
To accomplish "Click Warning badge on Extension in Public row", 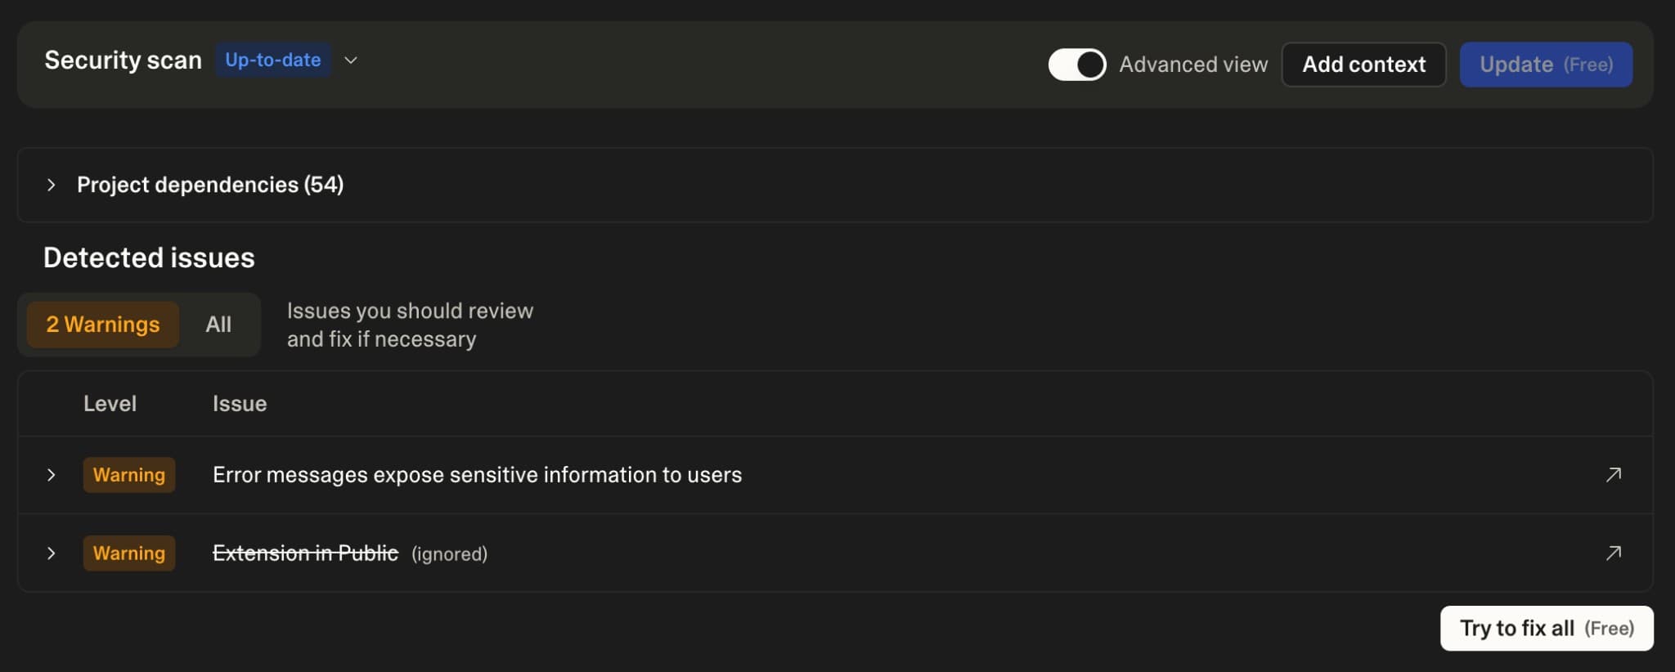I will [x=129, y=553].
